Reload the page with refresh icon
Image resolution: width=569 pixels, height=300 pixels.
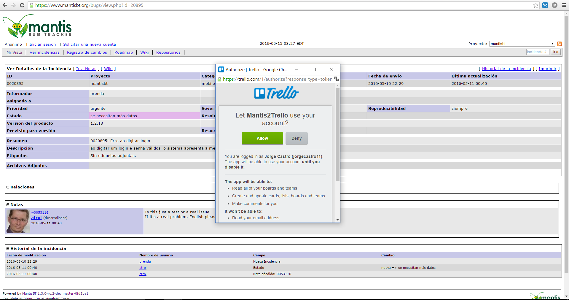click(x=22, y=5)
